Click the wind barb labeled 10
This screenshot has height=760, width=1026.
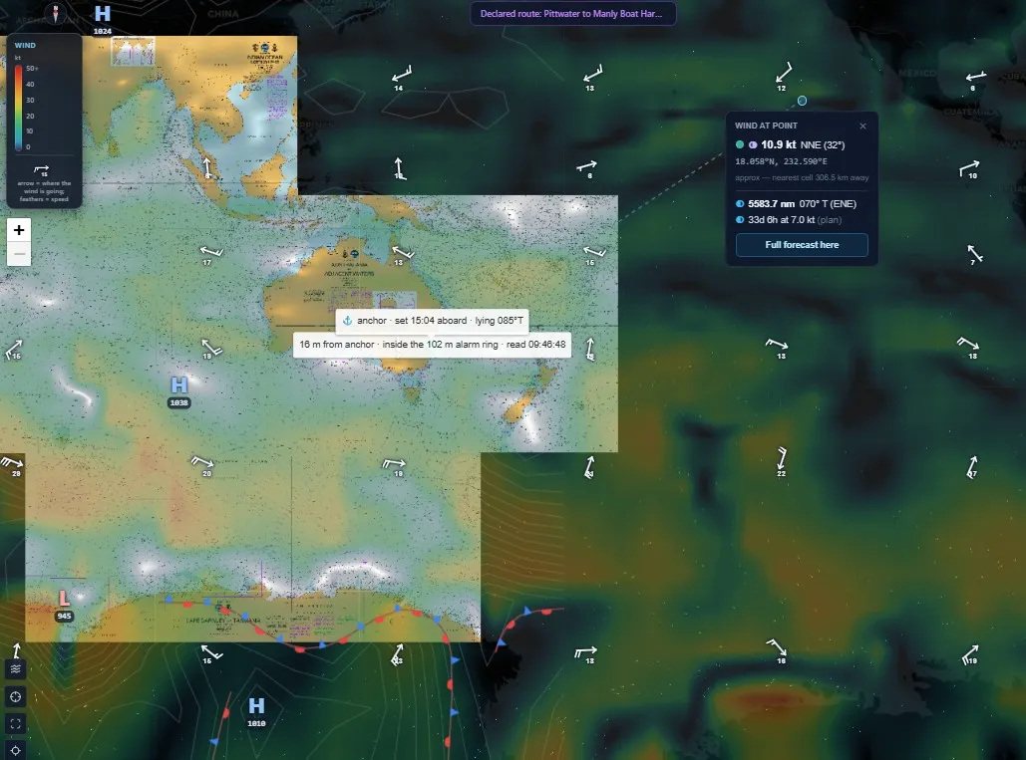click(x=969, y=170)
